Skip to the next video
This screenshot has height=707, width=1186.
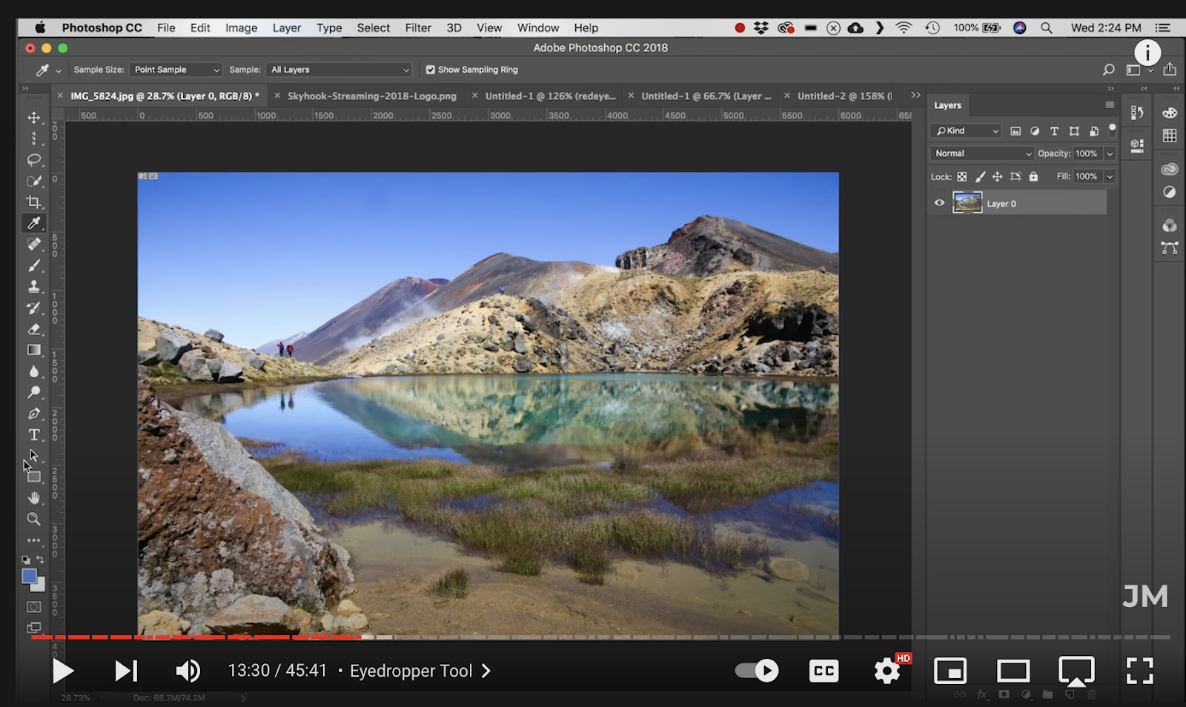pos(126,671)
